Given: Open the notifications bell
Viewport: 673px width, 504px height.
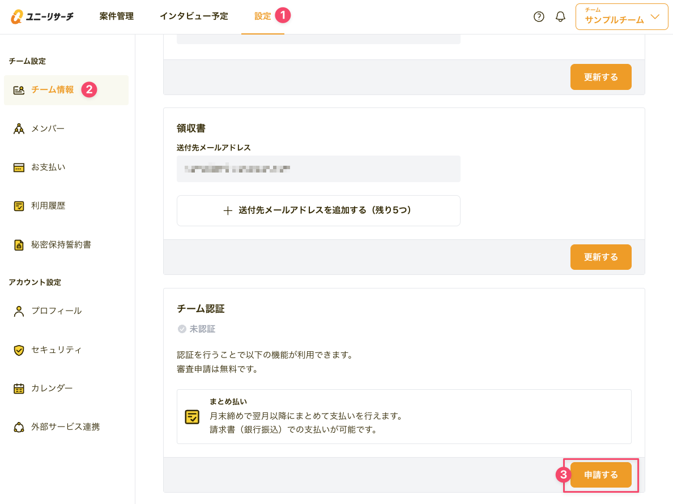Looking at the screenshot, I should [x=560, y=16].
